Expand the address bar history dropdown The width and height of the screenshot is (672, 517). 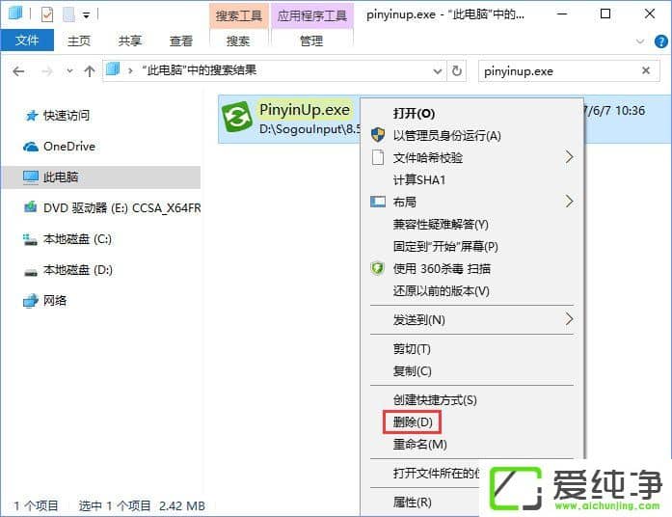[x=437, y=70]
